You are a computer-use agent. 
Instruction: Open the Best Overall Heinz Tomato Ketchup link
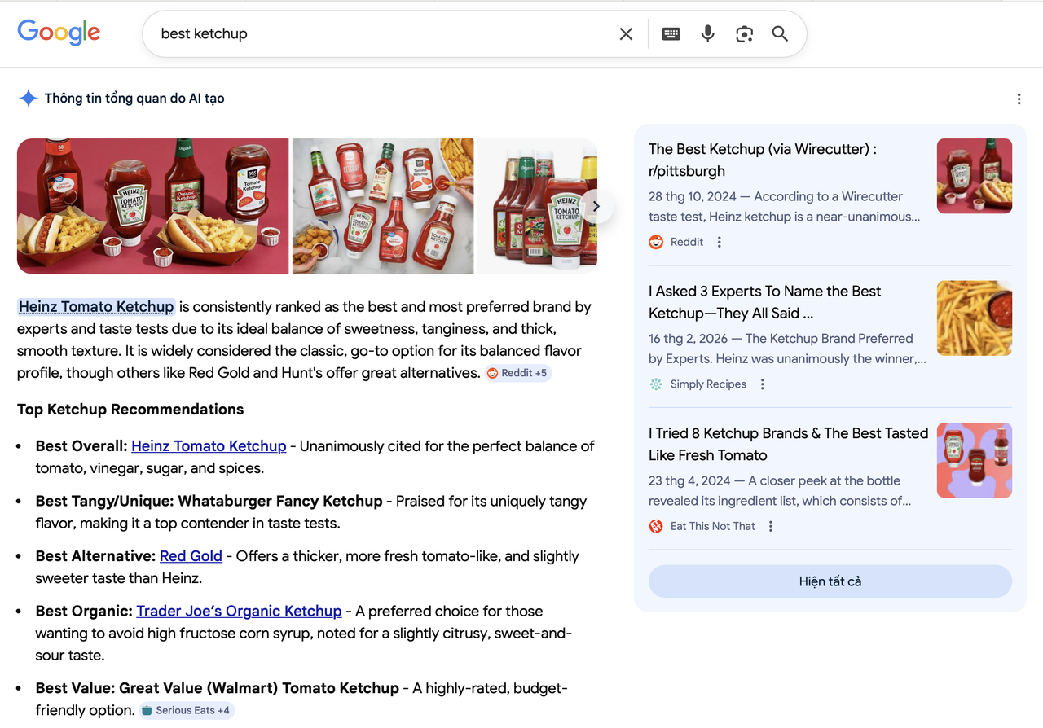(x=209, y=446)
